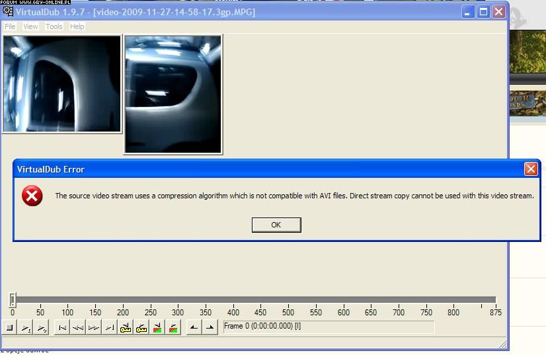Open the Tools menu

coord(54,26)
